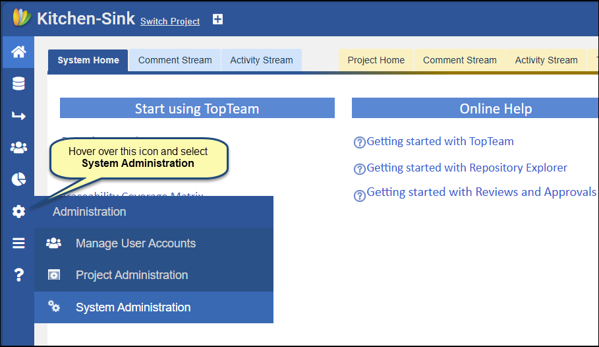Click the Start using TopTeam heading
This screenshot has height=347, width=599.
pyautogui.click(x=197, y=108)
